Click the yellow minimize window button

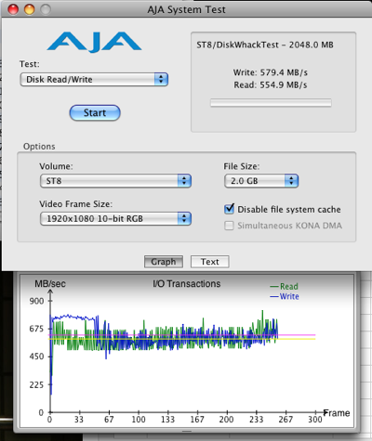pyautogui.click(x=30, y=9)
